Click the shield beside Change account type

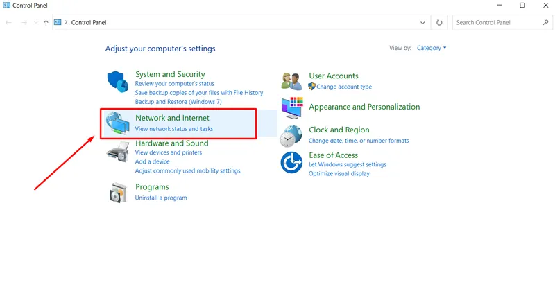point(311,87)
